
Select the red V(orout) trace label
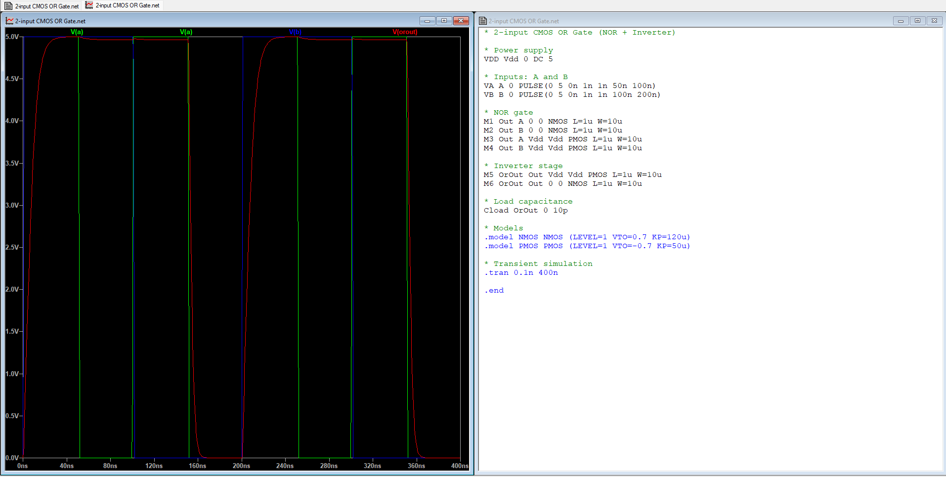point(405,32)
